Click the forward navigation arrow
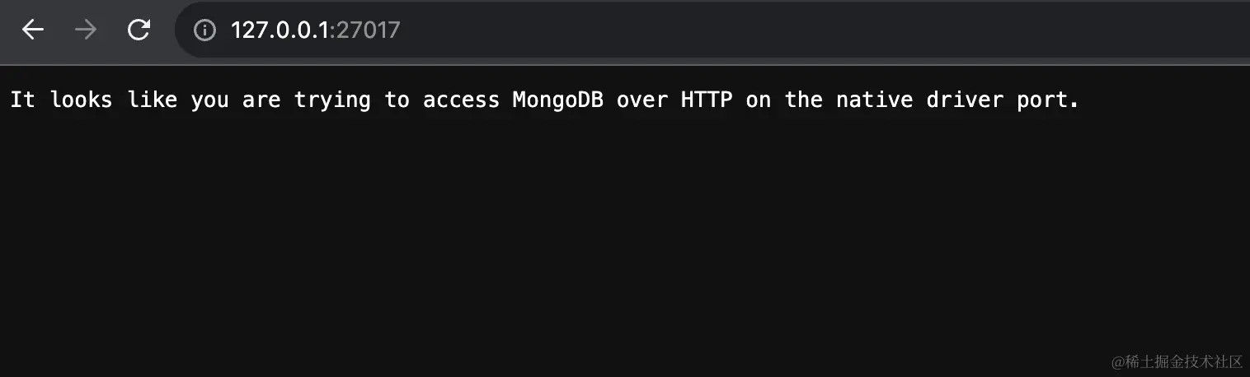This screenshot has height=377, width=1250. [85, 30]
